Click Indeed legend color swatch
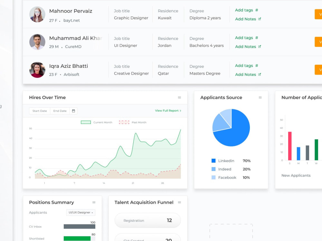 [213, 169]
